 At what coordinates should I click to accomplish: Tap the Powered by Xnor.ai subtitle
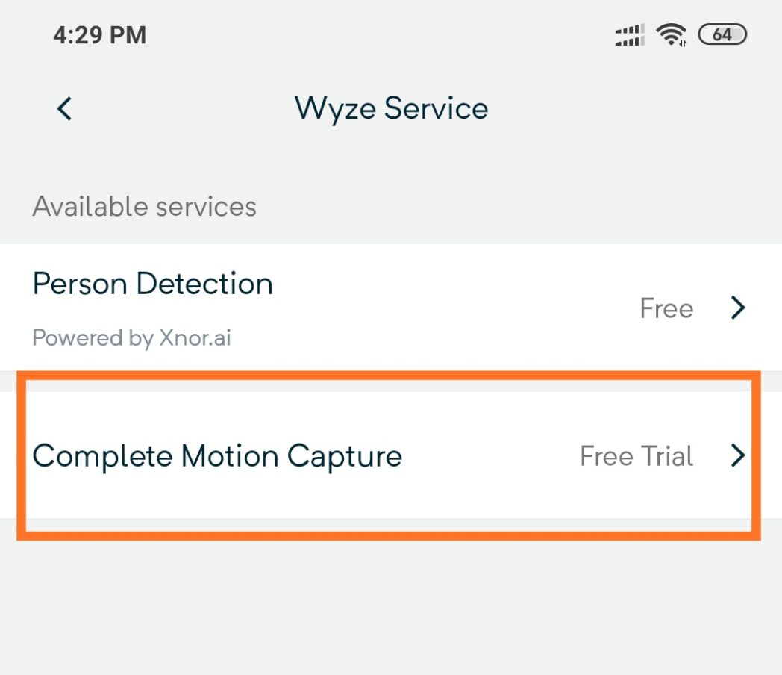tap(132, 338)
